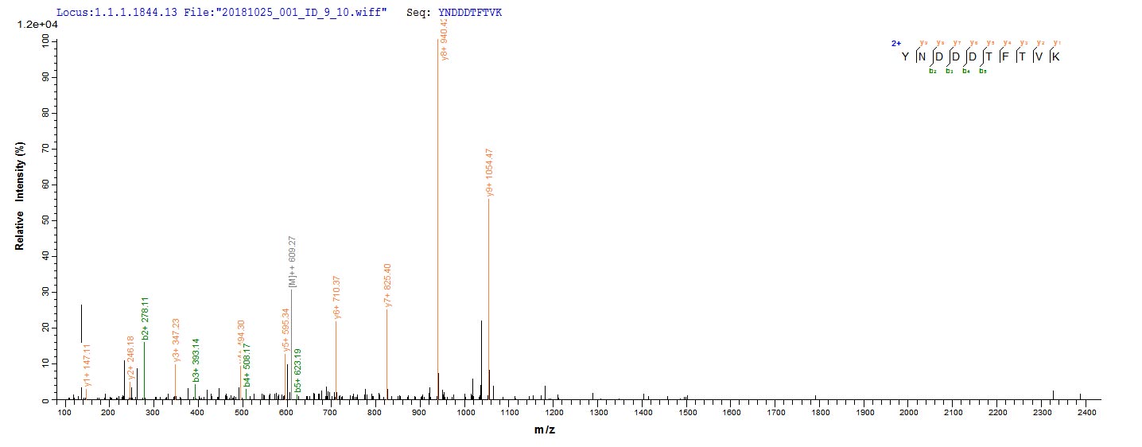
Task: Select the y2+ 246.18 peak label
Action: click(x=131, y=359)
